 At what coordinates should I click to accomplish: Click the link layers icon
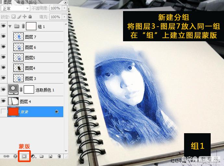pos(6,156)
